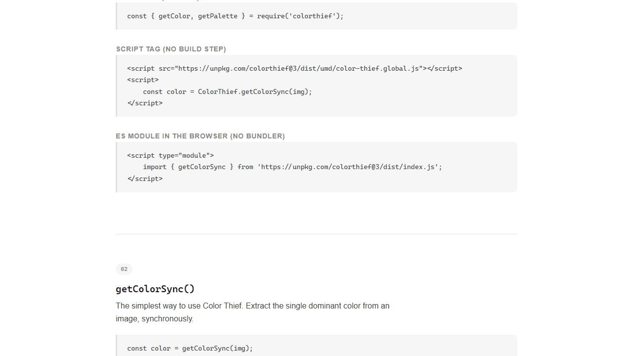
Task: Click the ColorThief.getColorSync(img) code line
Action: (x=227, y=91)
